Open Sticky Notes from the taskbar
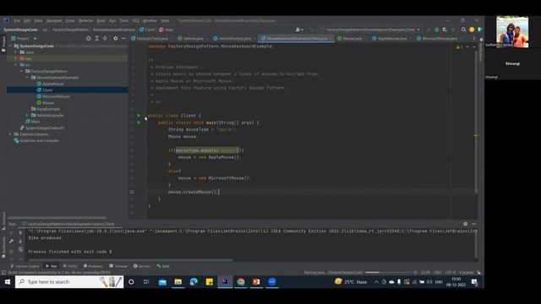 pos(210,281)
